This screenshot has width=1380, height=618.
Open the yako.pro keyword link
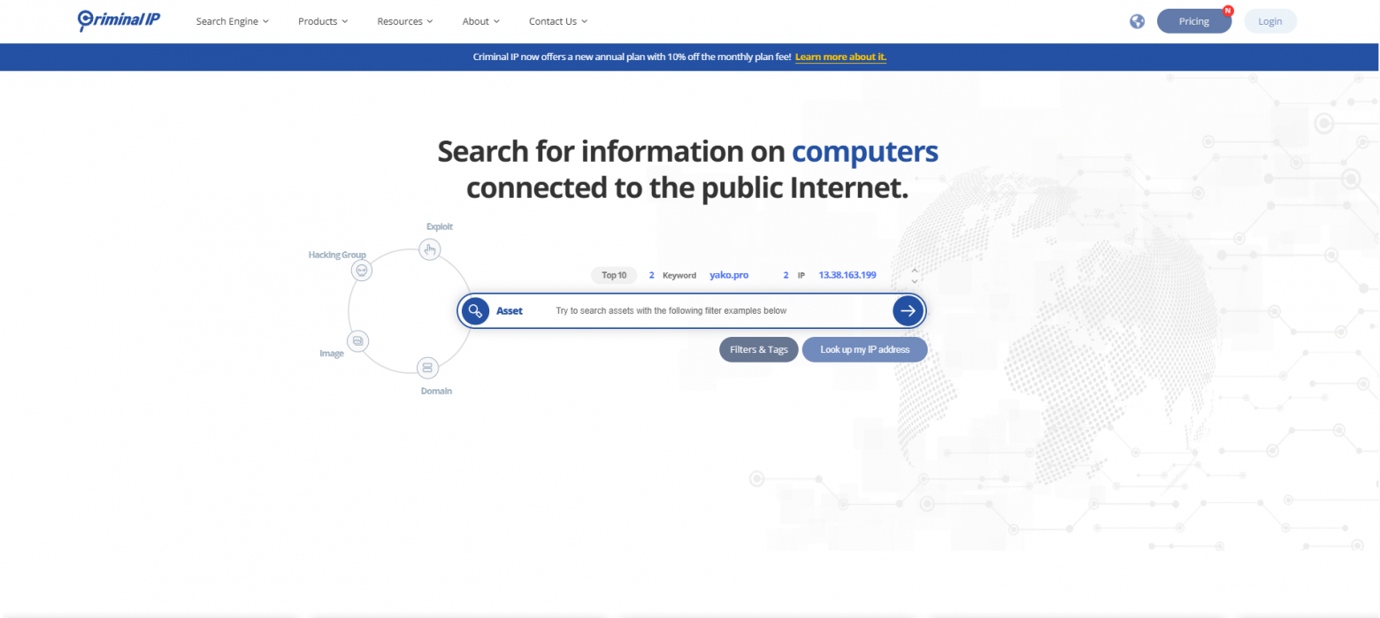[x=729, y=275]
